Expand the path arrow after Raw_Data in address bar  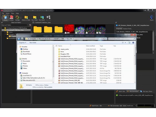[x=74, y=39]
